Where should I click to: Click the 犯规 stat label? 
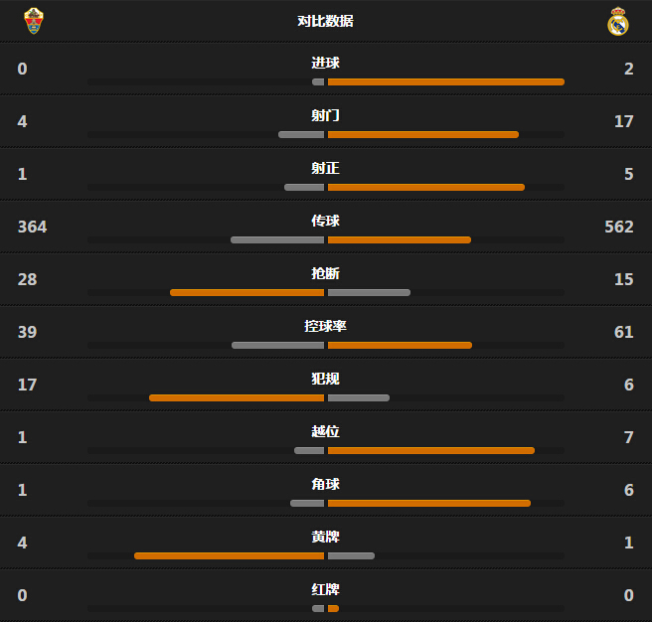click(x=326, y=379)
